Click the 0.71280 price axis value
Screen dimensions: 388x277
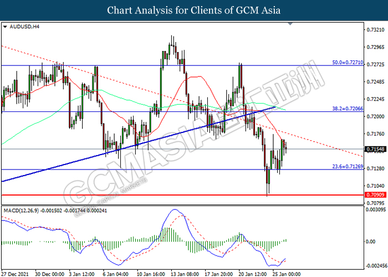375,168
